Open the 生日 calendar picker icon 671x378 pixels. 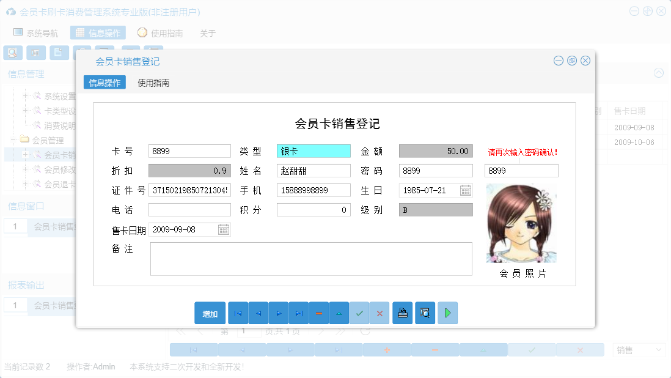[x=466, y=190]
